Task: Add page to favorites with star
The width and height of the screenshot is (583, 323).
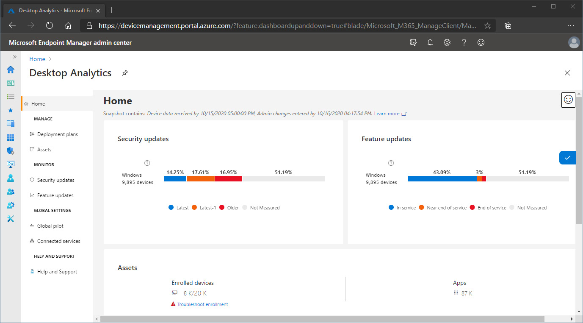Action: click(487, 25)
